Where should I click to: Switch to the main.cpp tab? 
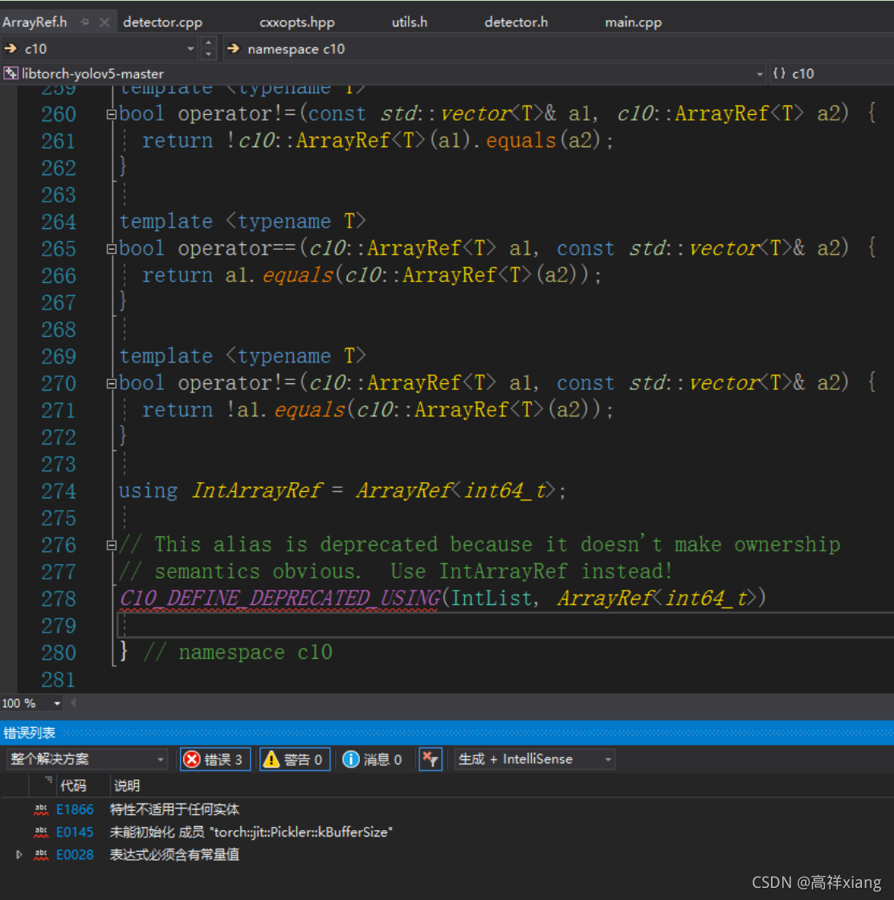click(x=633, y=22)
